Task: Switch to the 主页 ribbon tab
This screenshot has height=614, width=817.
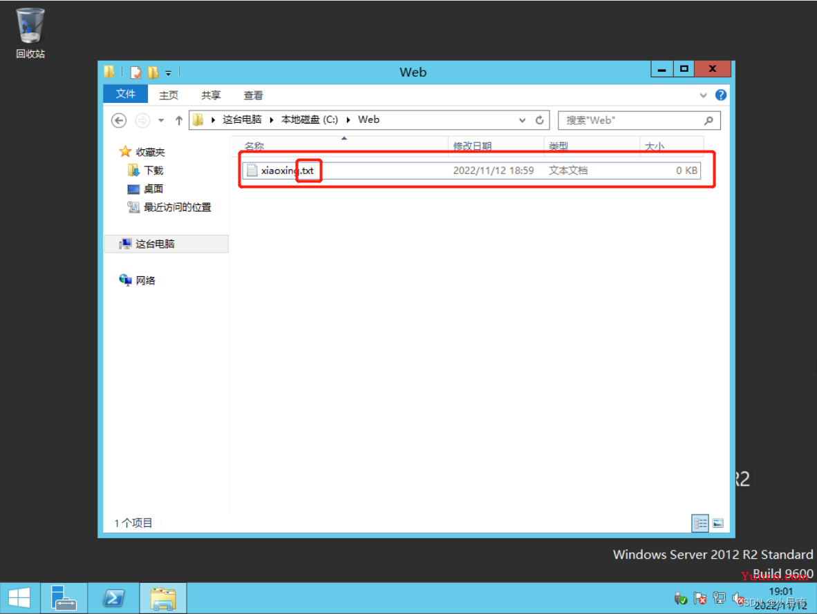Action: tap(168, 95)
